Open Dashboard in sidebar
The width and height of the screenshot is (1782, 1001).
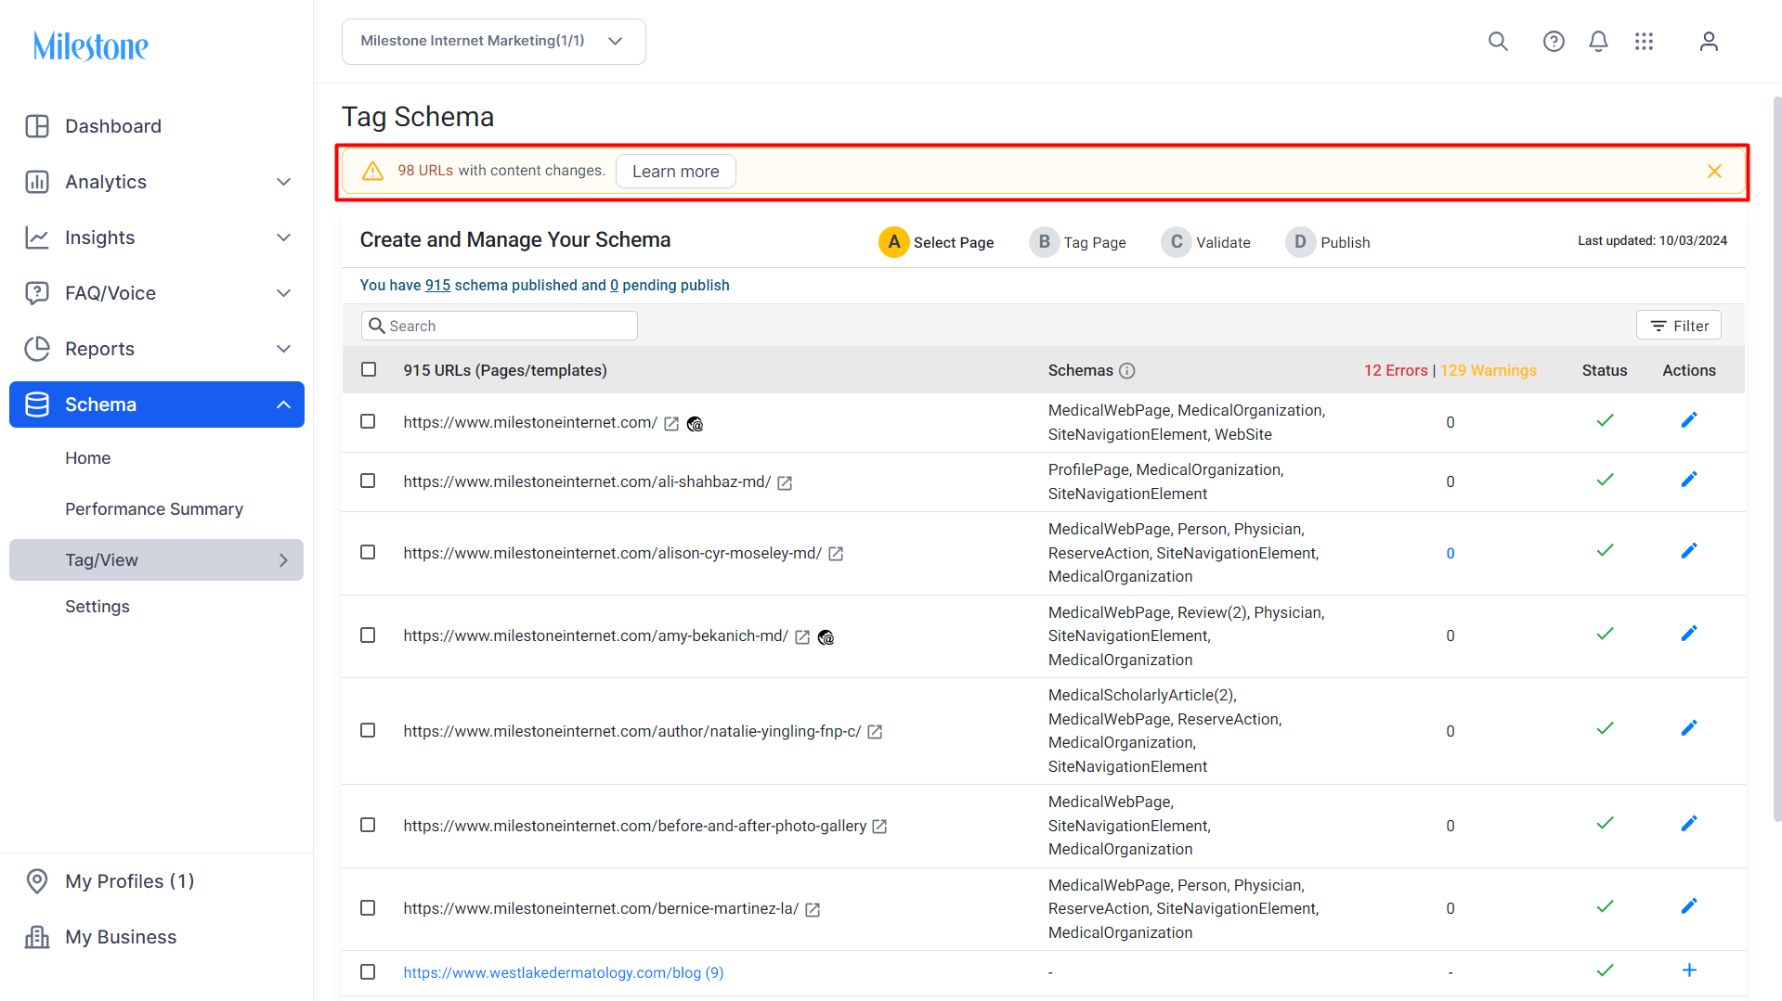click(113, 126)
